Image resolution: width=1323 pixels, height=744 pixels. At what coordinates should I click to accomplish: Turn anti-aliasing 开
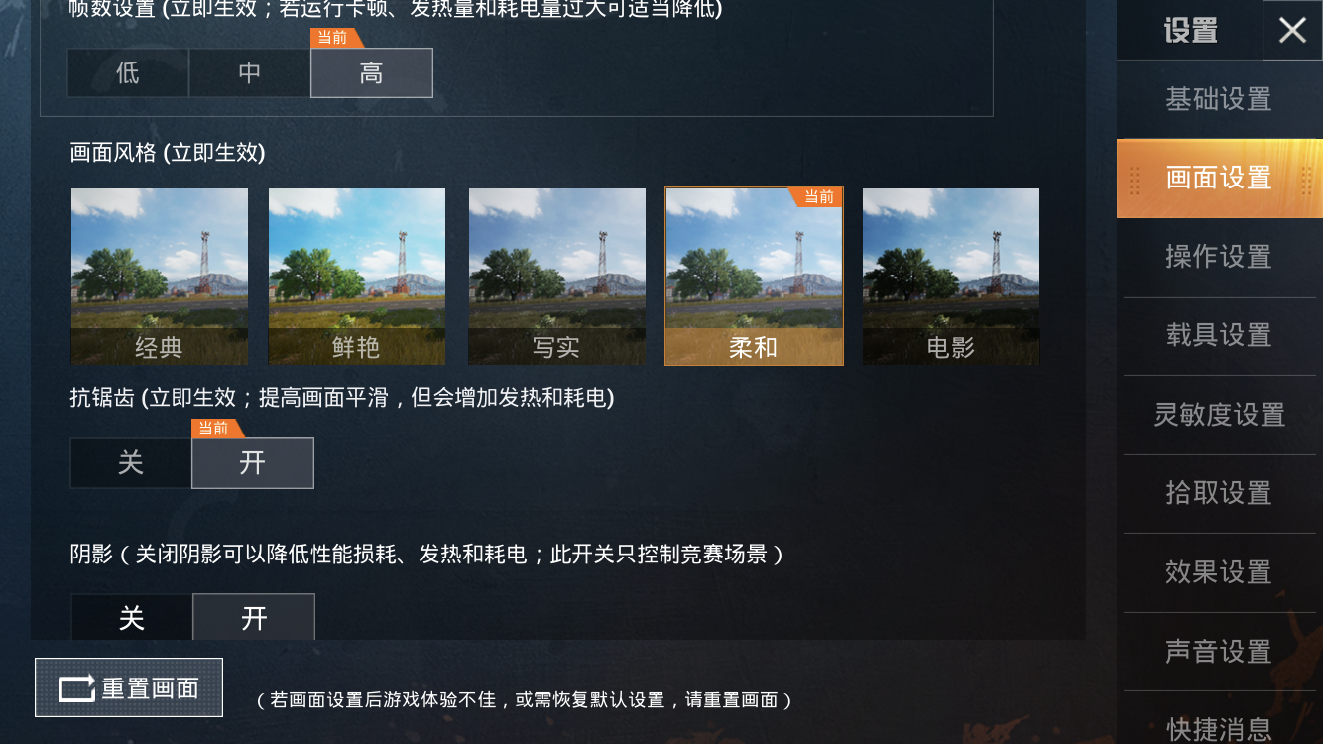pyautogui.click(x=253, y=463)
